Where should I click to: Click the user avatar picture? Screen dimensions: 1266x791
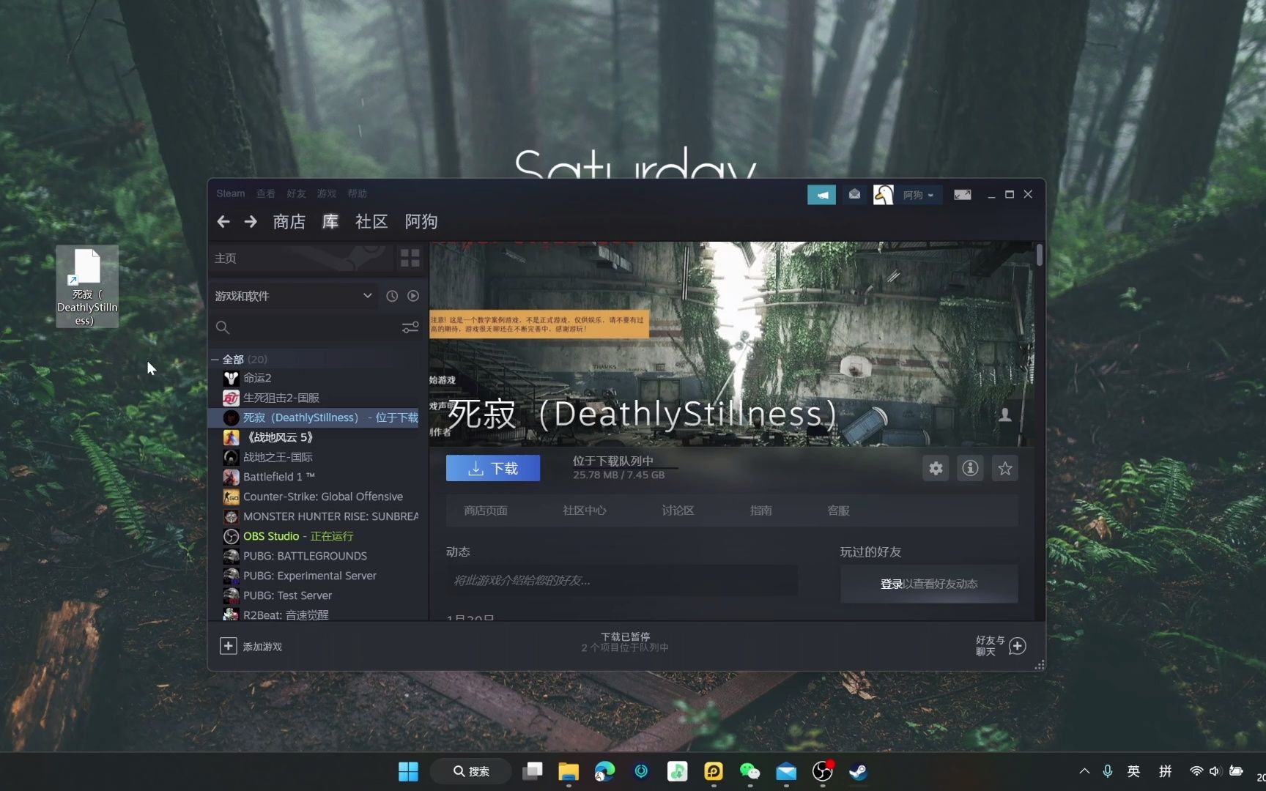pos(883,195)
